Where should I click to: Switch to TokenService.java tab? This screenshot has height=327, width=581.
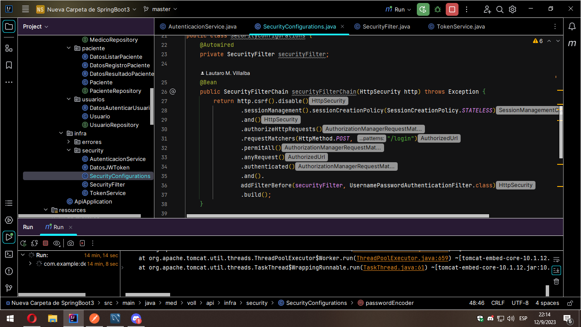(x=456, y=26)
